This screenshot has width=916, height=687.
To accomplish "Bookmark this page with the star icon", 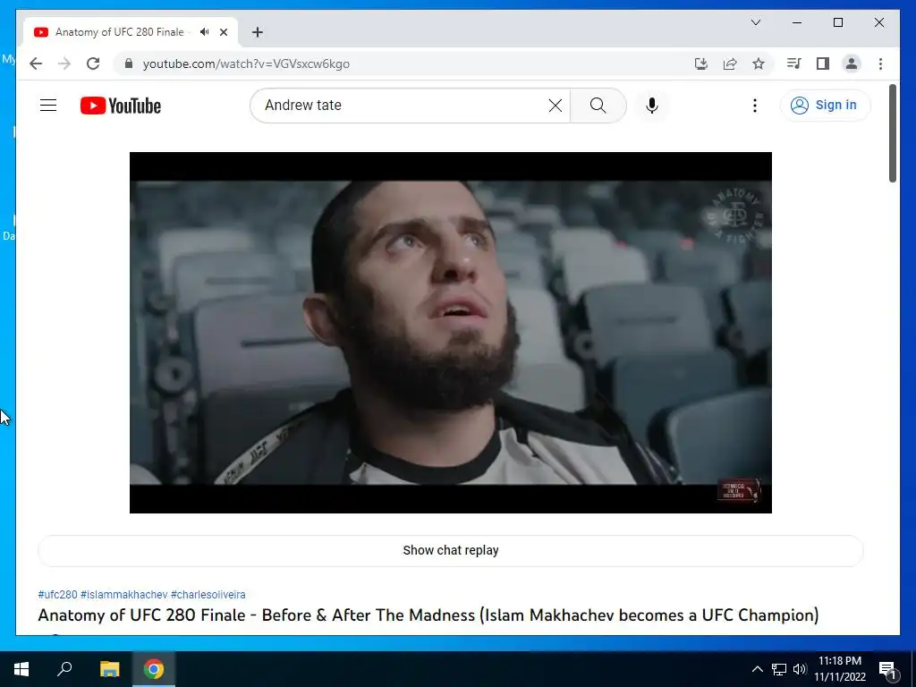I will [759, 64].
